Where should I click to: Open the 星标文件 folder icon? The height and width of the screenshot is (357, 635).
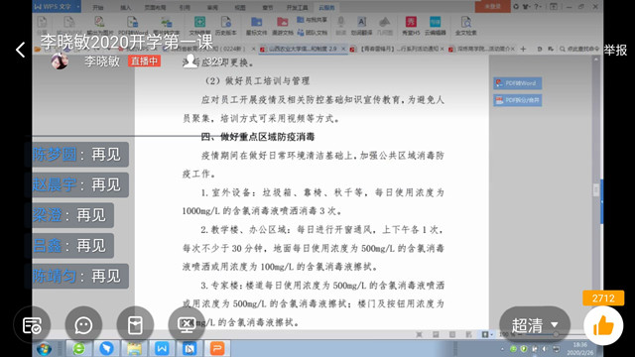[x=256, y=26]
